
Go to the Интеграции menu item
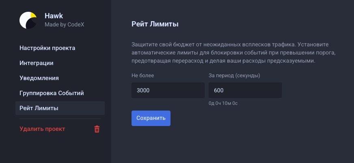pos(37,63)
